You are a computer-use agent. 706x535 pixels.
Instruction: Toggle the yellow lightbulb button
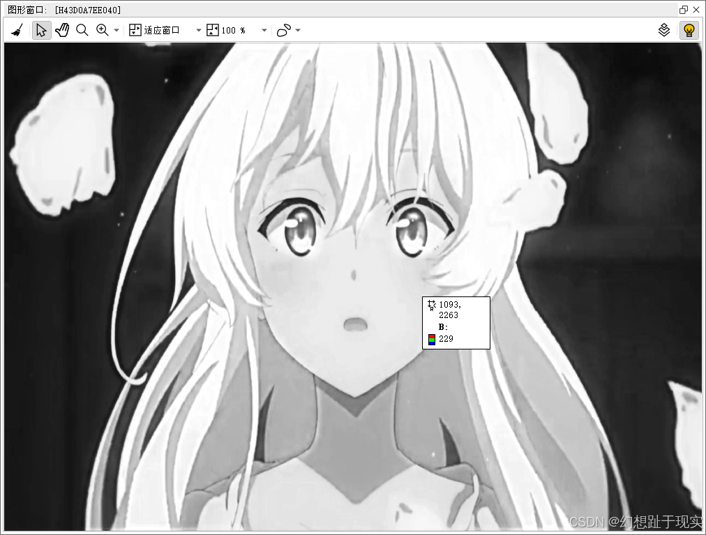pyautogui.click(x=689, y=30)
